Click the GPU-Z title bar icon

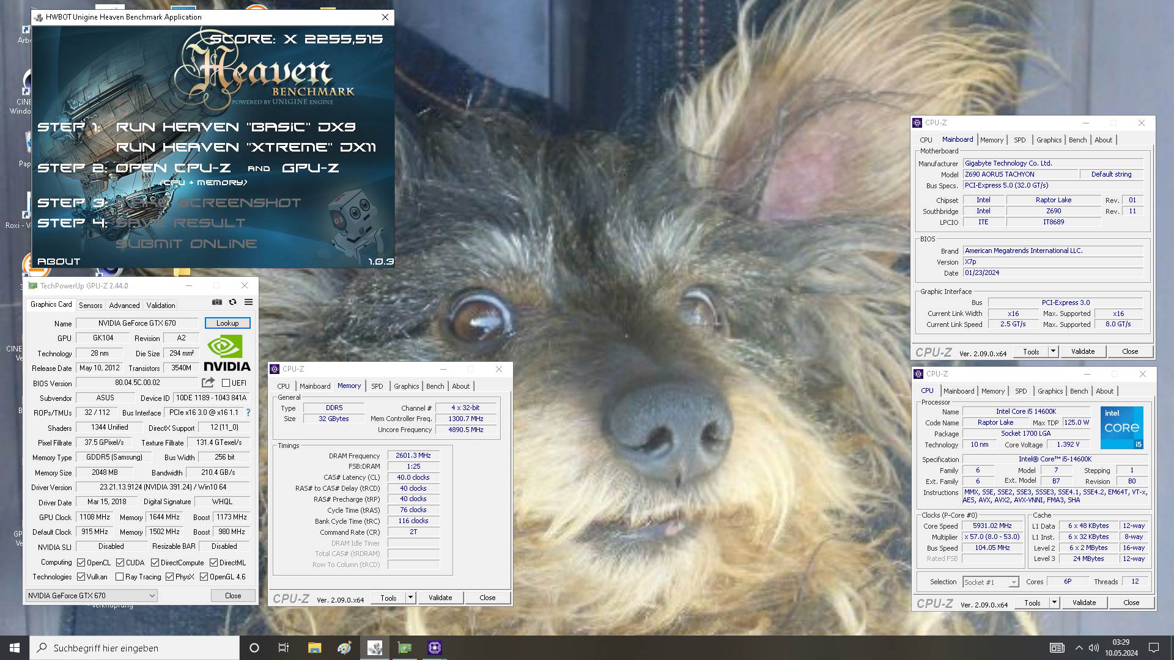(33, 285)
